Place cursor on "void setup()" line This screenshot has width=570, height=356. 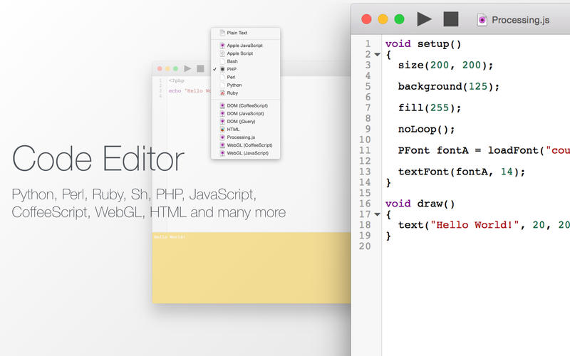(x=423, y=44)
